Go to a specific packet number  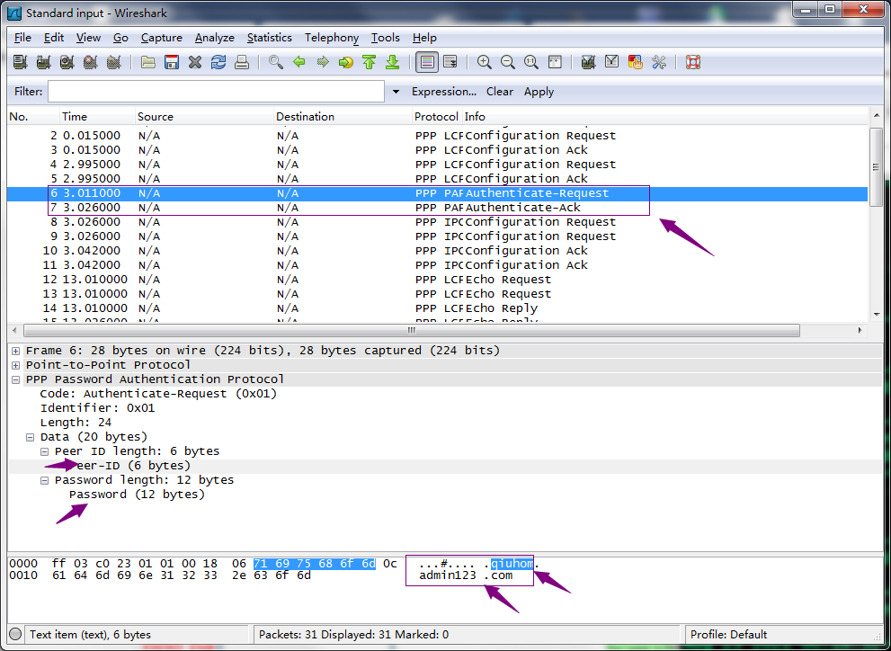point(346,62)
